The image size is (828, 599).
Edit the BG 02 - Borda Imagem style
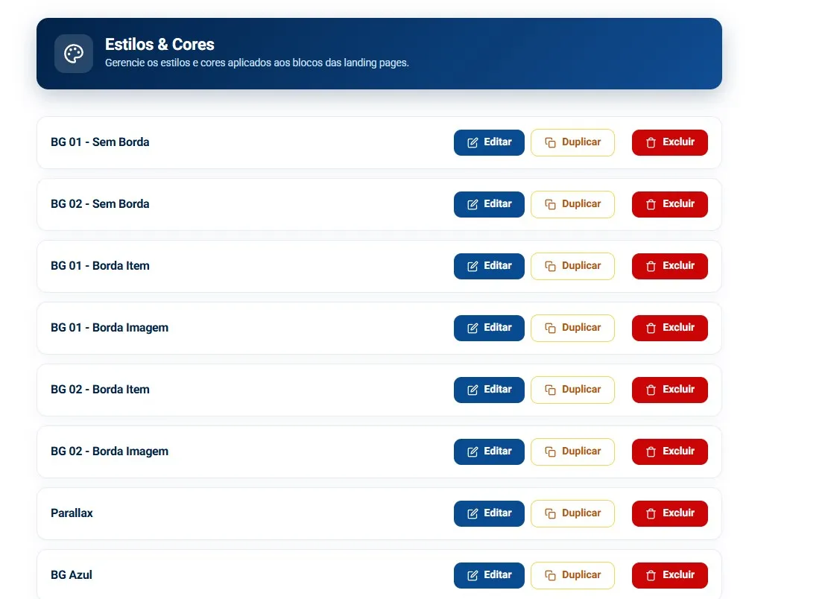click(x=489, y=451)
